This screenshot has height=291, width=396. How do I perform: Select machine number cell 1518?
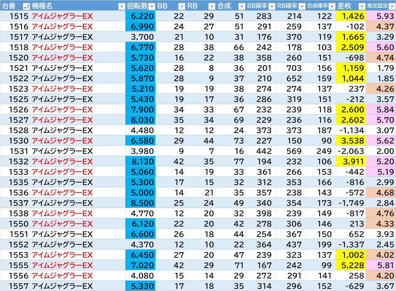15,47
